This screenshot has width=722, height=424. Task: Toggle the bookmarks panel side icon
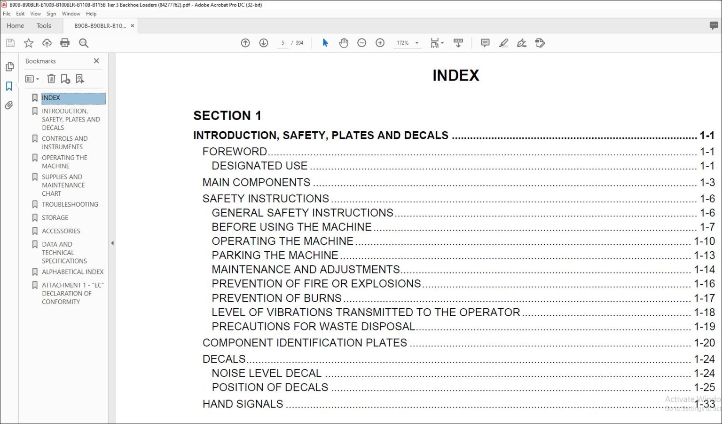(9, 86)
